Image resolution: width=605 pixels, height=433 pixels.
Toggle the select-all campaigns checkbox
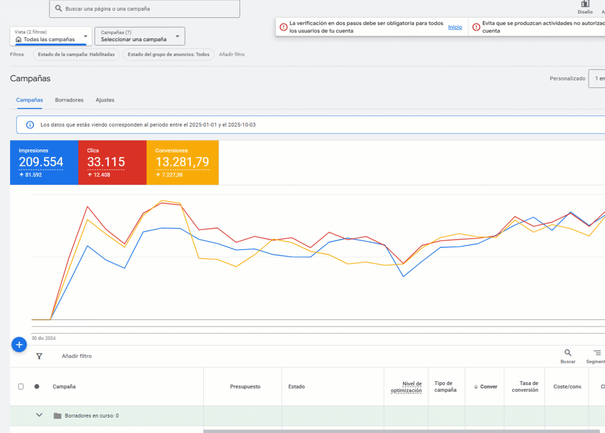(x=21, y=387)
